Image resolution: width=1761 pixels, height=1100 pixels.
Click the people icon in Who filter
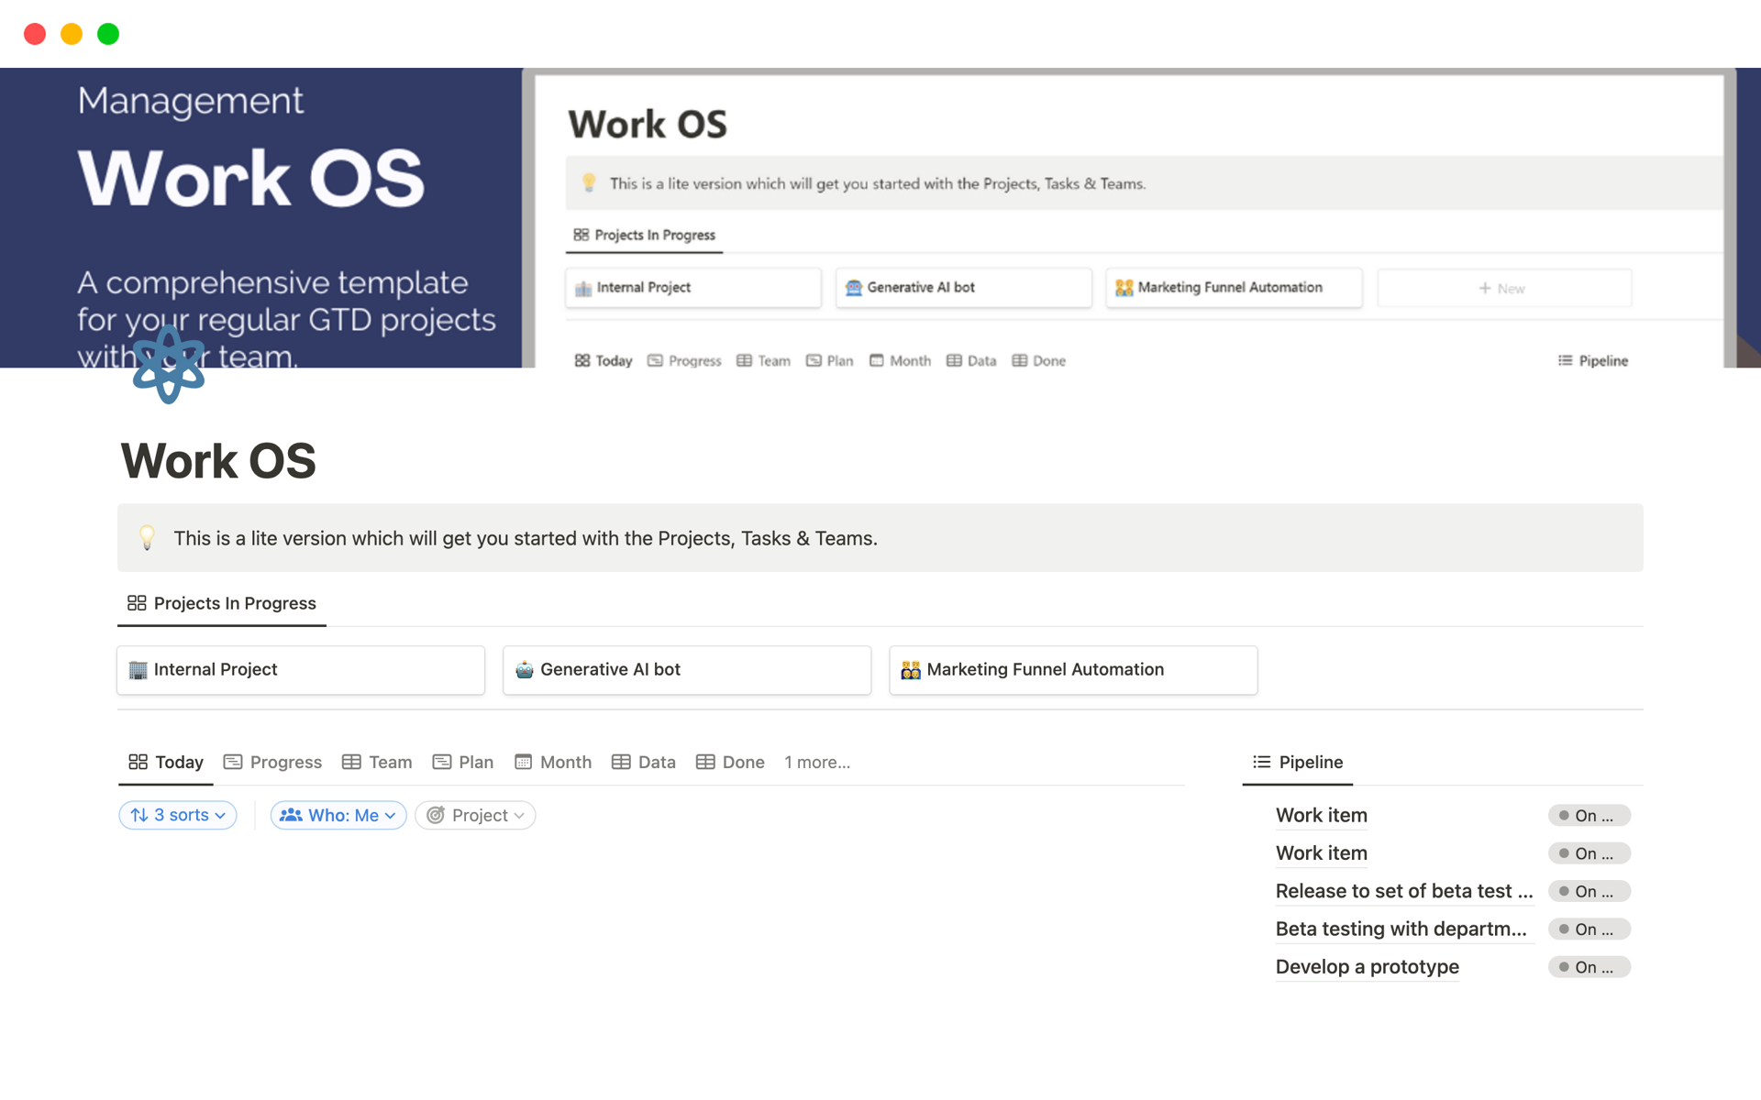[291, 815]
